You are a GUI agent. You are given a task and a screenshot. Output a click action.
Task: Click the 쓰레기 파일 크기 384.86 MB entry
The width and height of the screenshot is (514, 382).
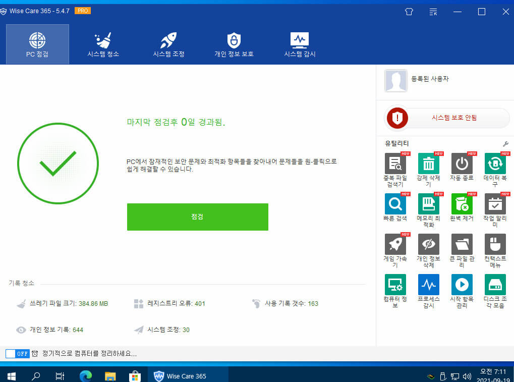(62, 304)
